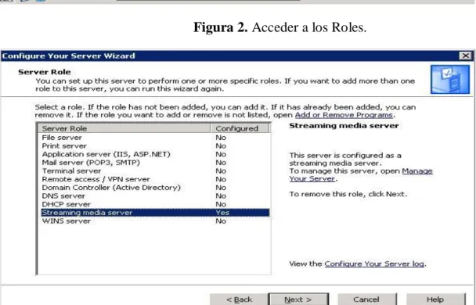This screenshot has height=305, width=476.
Task: Open the Add or Remove Programs link
Action: (x=344, y=115)
